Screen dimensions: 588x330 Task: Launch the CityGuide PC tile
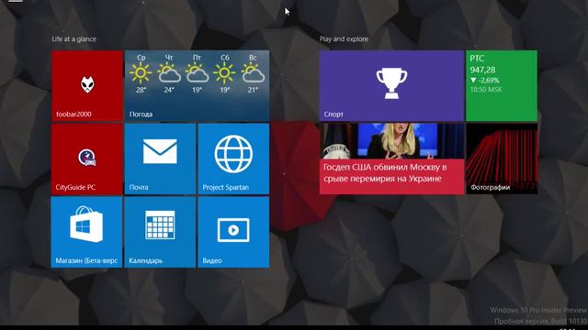87,159
